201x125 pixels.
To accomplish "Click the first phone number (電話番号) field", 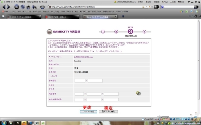I will click(79, 94).
